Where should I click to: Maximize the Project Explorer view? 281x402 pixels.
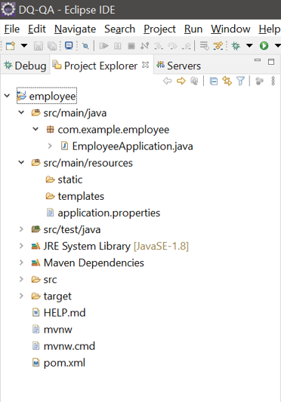(271, 62)
